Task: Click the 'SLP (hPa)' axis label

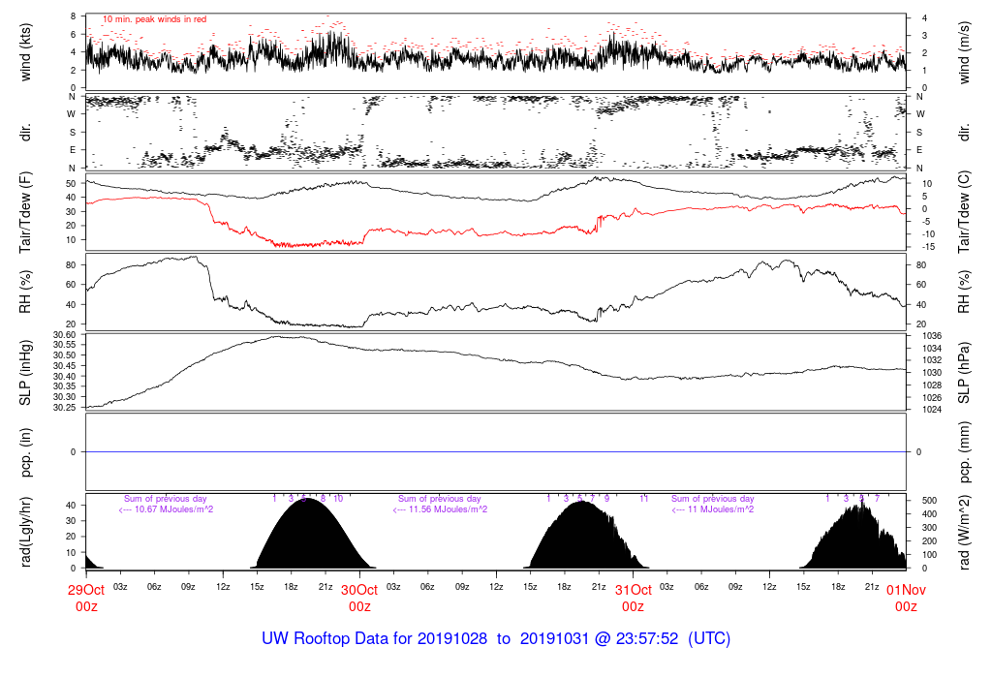Action: pyautogui.click(x=966, y=371)
